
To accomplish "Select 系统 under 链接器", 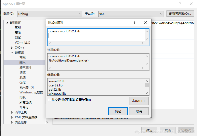I will tap(23, 77).
